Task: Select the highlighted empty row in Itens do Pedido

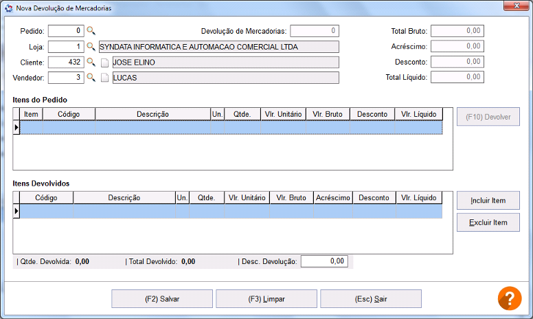Action: pos(231,128)
